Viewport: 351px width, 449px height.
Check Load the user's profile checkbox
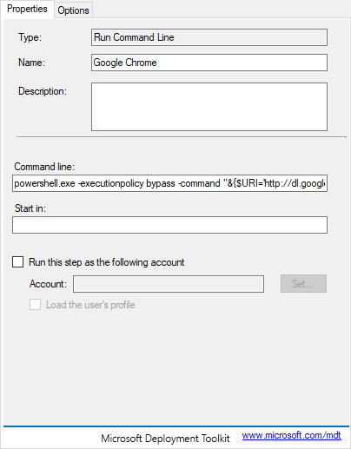pos(35,305)
